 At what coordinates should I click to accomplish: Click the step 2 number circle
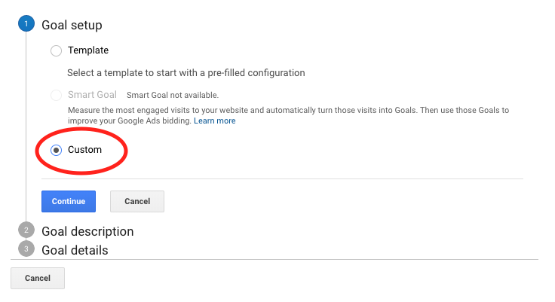(x=26, y=230)
